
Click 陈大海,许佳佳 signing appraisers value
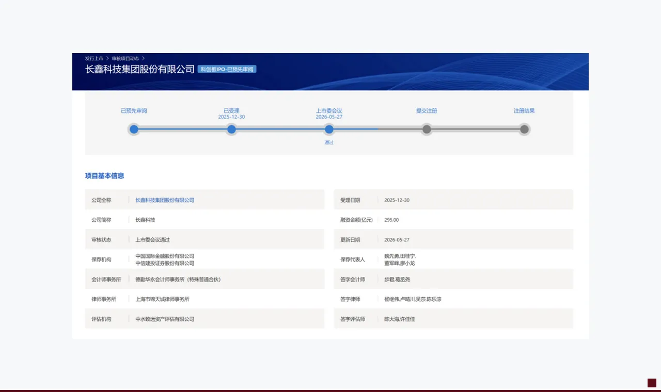[x=400, y=319]
